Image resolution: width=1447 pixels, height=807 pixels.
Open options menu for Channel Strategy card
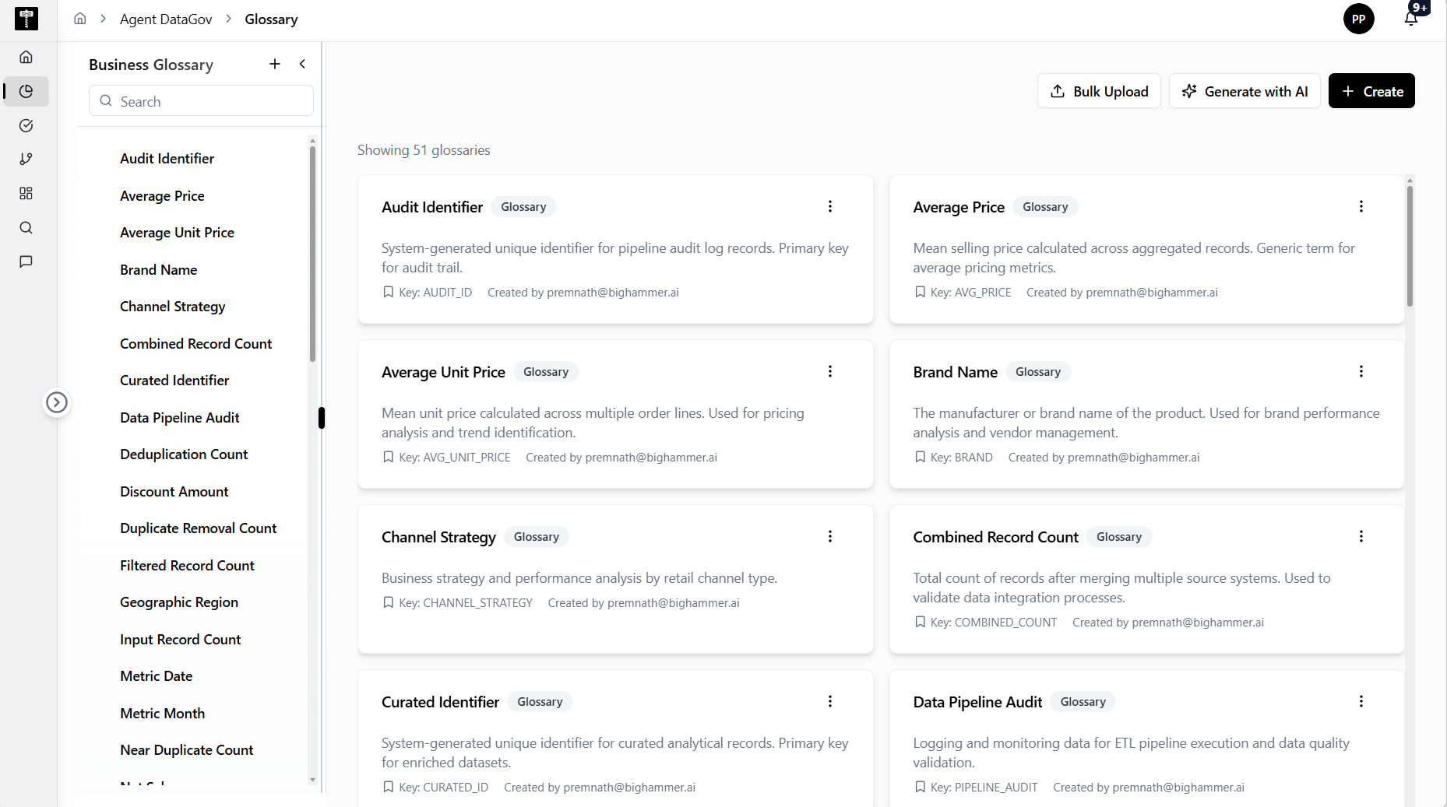pos(830,536)
